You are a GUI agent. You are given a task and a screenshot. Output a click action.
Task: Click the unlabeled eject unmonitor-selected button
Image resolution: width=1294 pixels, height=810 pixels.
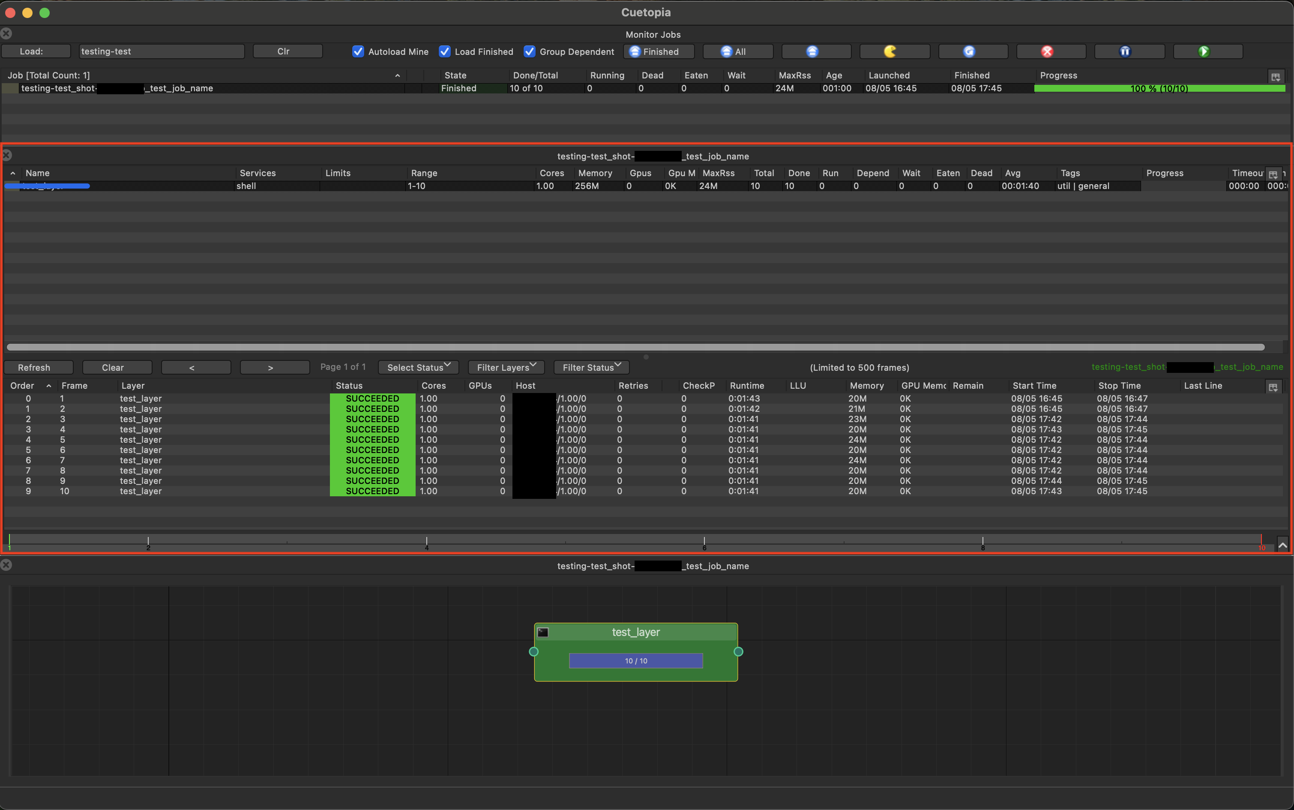click(x=816, y=51)
